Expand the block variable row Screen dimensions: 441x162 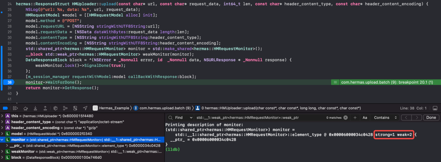tap(2, 158)
